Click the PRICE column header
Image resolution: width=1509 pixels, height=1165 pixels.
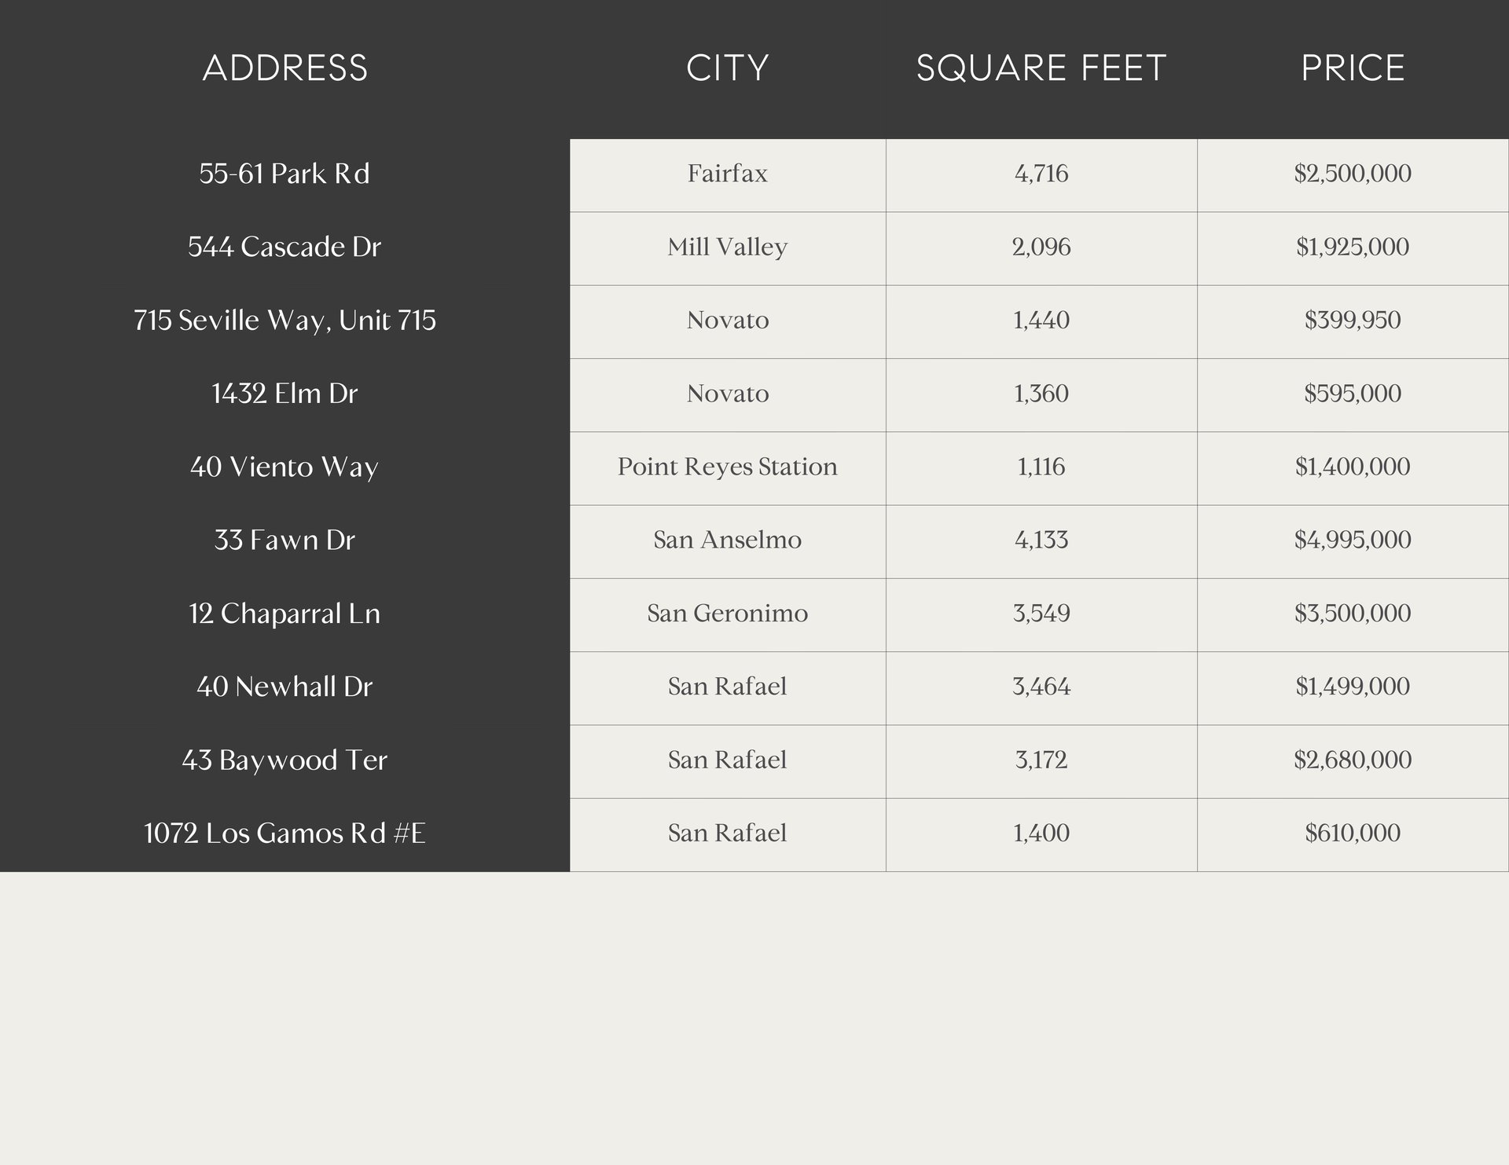(1352, 68)
